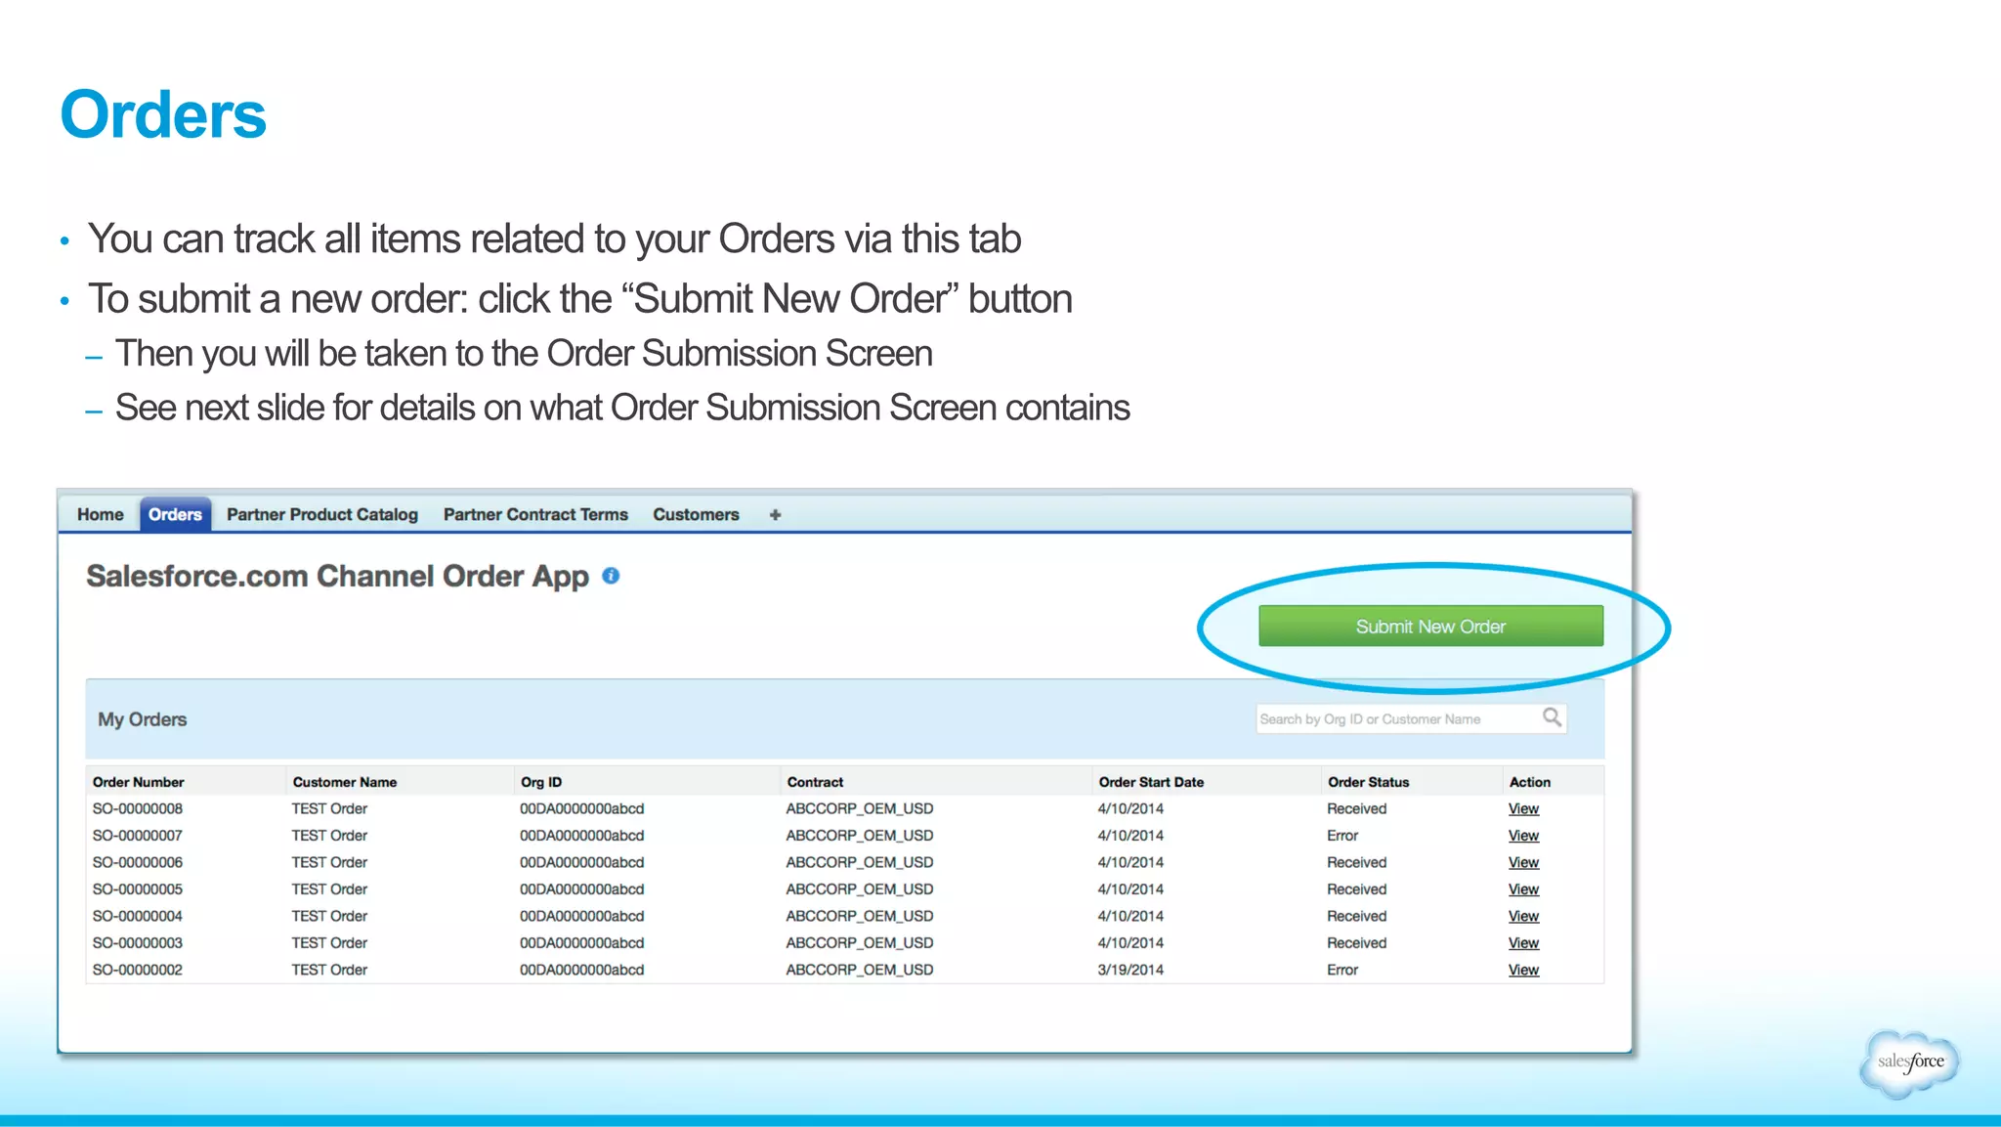Go to the Customers tab
Image resolution: width=2001 pixels, height=1127 pixels.
[x=696, y=514]
